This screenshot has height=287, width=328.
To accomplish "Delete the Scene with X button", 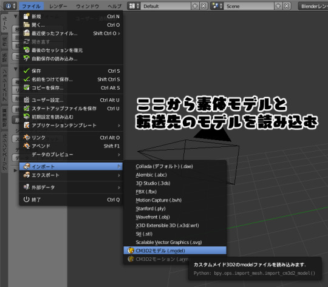I will click(x=287, y=6).
